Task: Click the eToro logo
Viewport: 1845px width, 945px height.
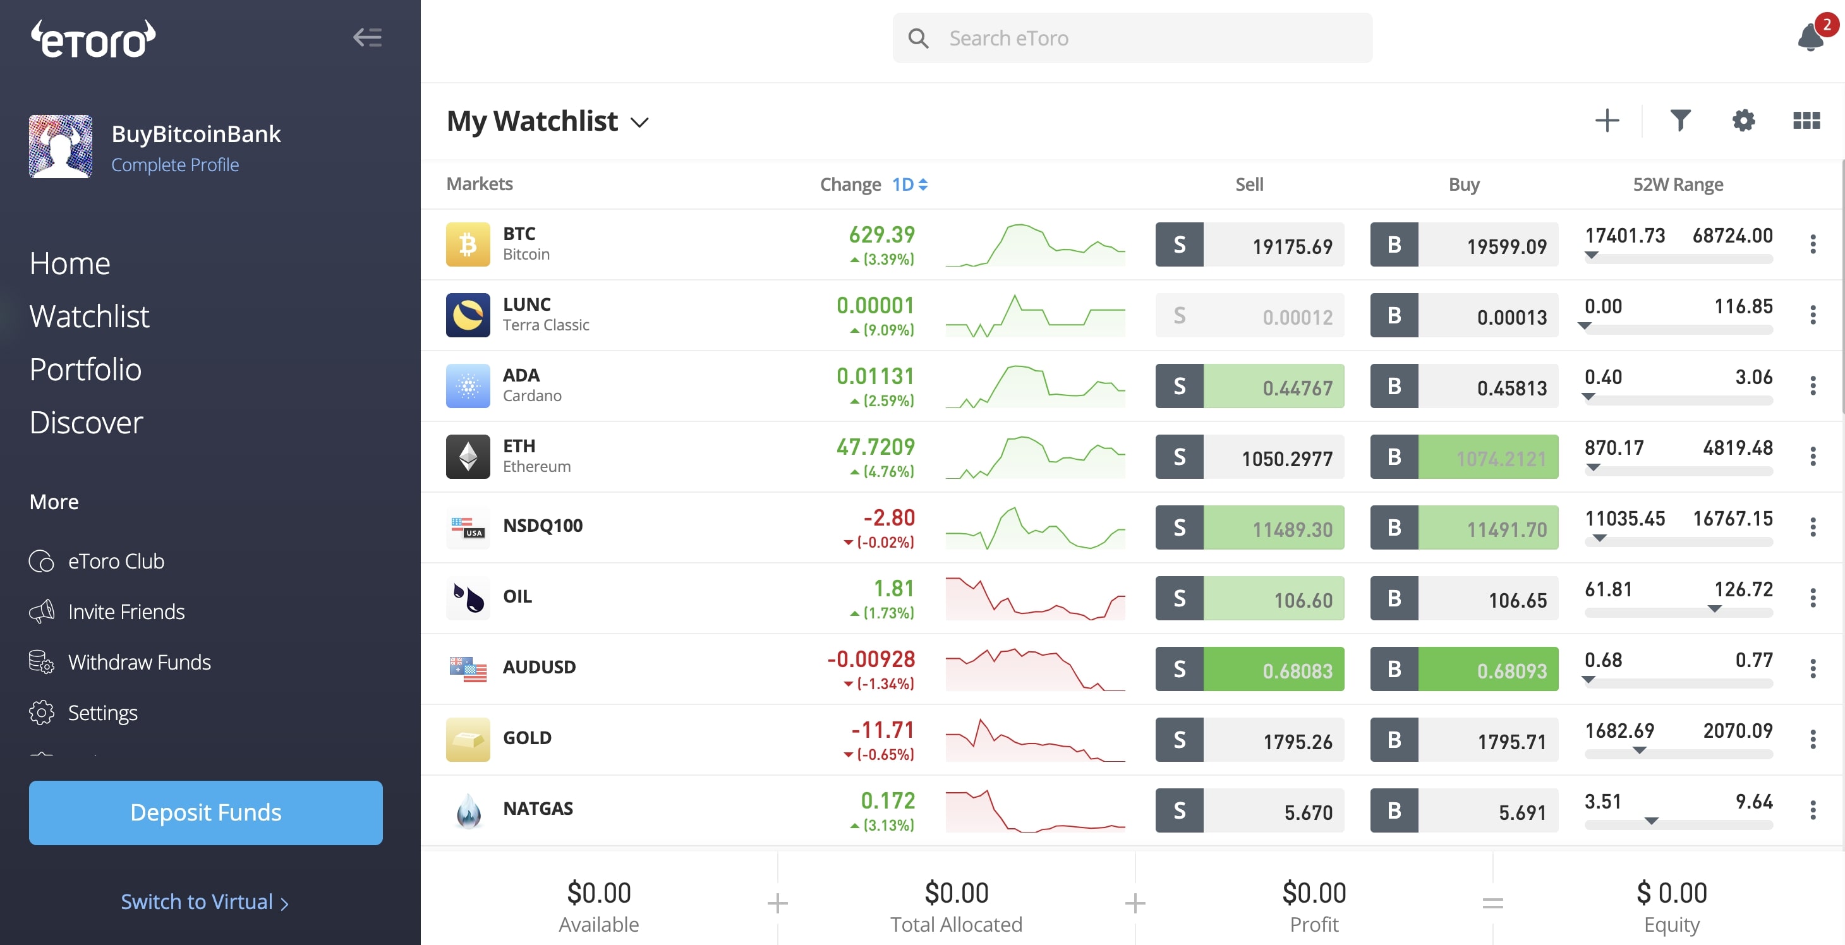Action: click(x=93, y=39)
